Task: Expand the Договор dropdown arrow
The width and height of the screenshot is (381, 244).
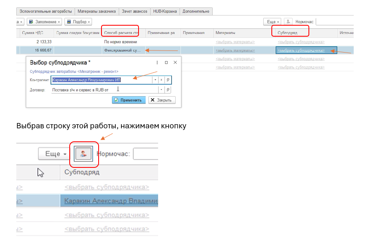Action: coord(161,90)
